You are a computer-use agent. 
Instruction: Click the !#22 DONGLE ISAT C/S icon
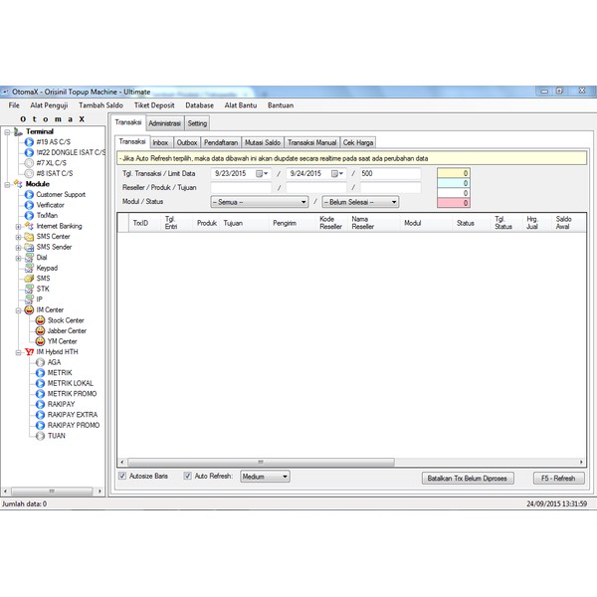[29, 152]
